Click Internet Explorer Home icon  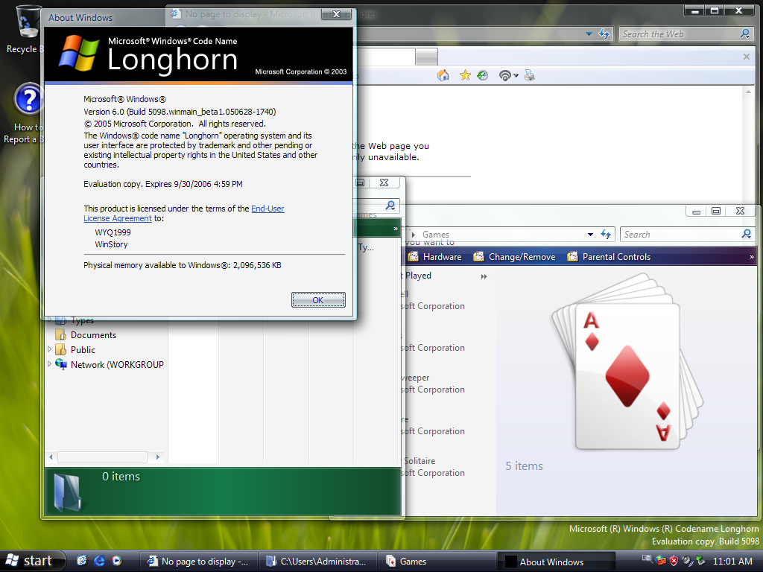[443, 75]
